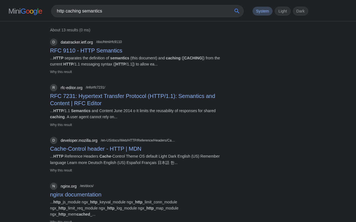Click the /en-US/docs/Web/HTTP/Reference URL path
Image resolution: width=356 pixels, height=222 pixels.
click(x=138, y=140)
